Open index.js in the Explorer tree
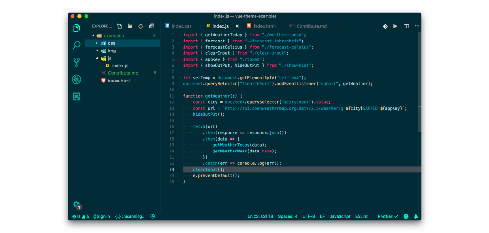This screenshot has height=233, width=489. 120,66
